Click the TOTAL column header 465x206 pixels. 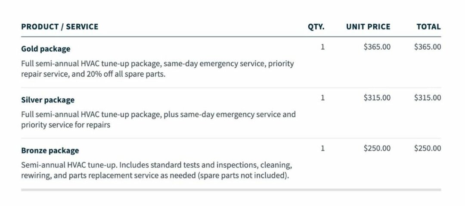pyautogui.click(x=428, y=27)
